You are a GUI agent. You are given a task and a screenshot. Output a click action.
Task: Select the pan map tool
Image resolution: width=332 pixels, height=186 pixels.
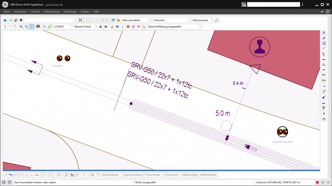tap(31, 27)
